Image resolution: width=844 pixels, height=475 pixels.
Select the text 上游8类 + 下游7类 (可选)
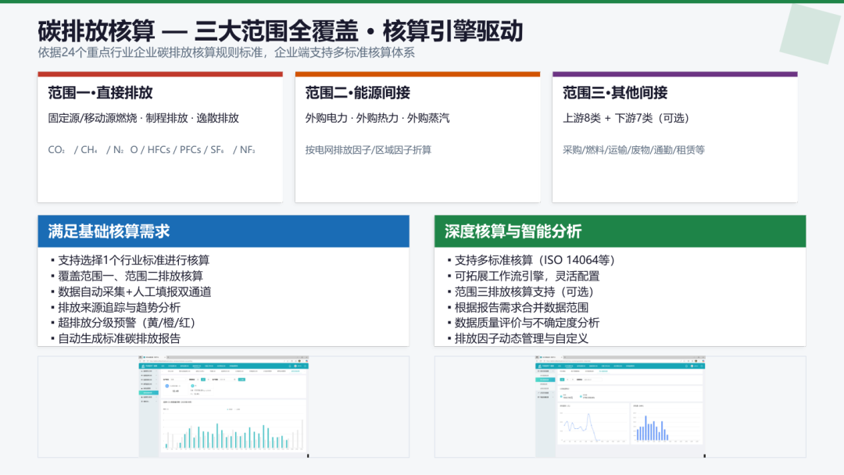tap(626, 118)
